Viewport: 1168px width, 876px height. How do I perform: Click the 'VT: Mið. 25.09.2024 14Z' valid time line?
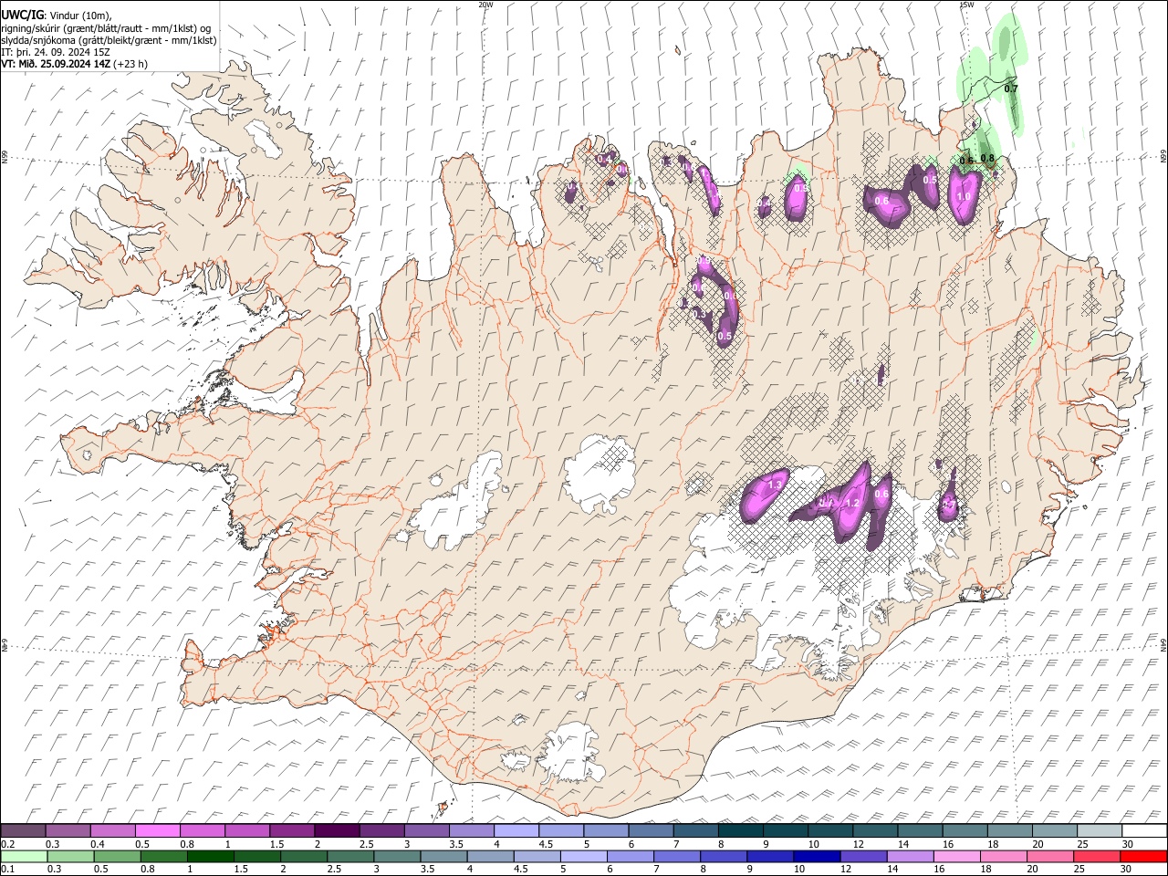tap(57, 64)
